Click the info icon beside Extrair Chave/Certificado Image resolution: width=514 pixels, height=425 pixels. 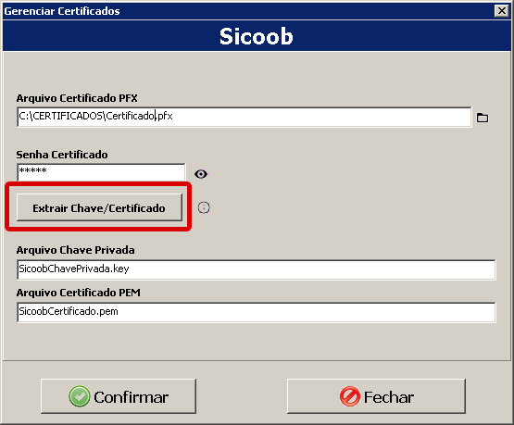204,207
